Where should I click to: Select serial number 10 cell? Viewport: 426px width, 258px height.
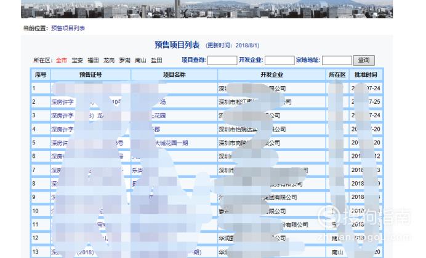point(41,211)
